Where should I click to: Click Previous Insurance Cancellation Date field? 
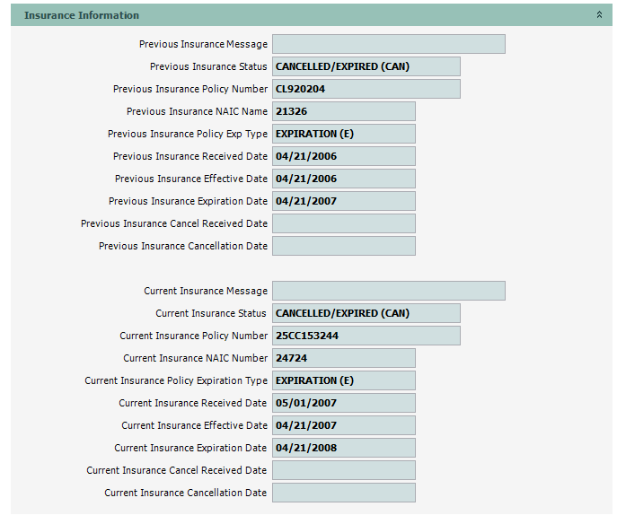[343, 246]
